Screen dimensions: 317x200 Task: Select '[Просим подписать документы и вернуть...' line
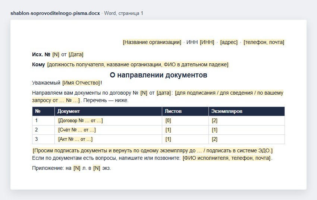pos(153,151)
